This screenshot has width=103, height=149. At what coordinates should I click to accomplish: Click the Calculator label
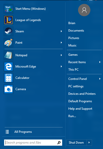[22, 78]
